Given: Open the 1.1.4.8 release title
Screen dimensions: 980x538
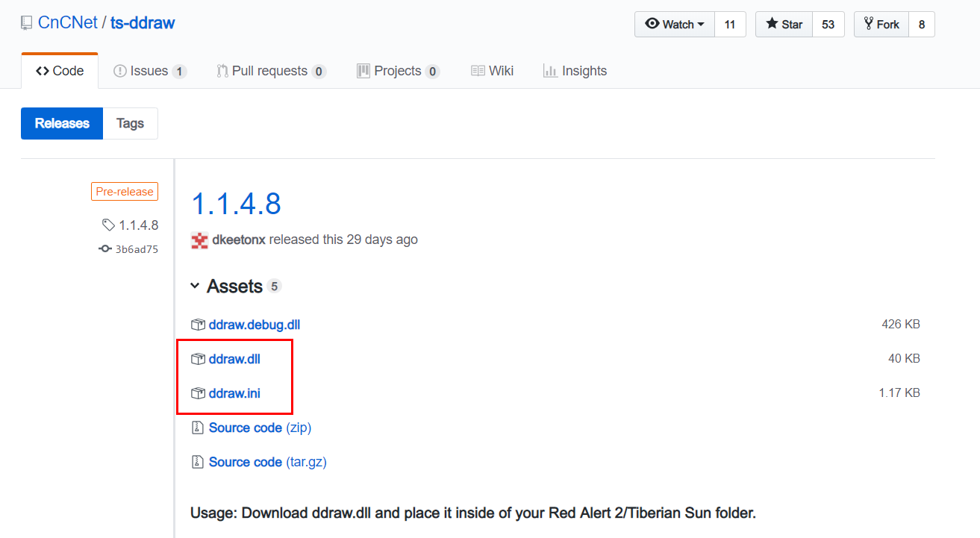Looking at the screenshot, I should tap(236, 203).
